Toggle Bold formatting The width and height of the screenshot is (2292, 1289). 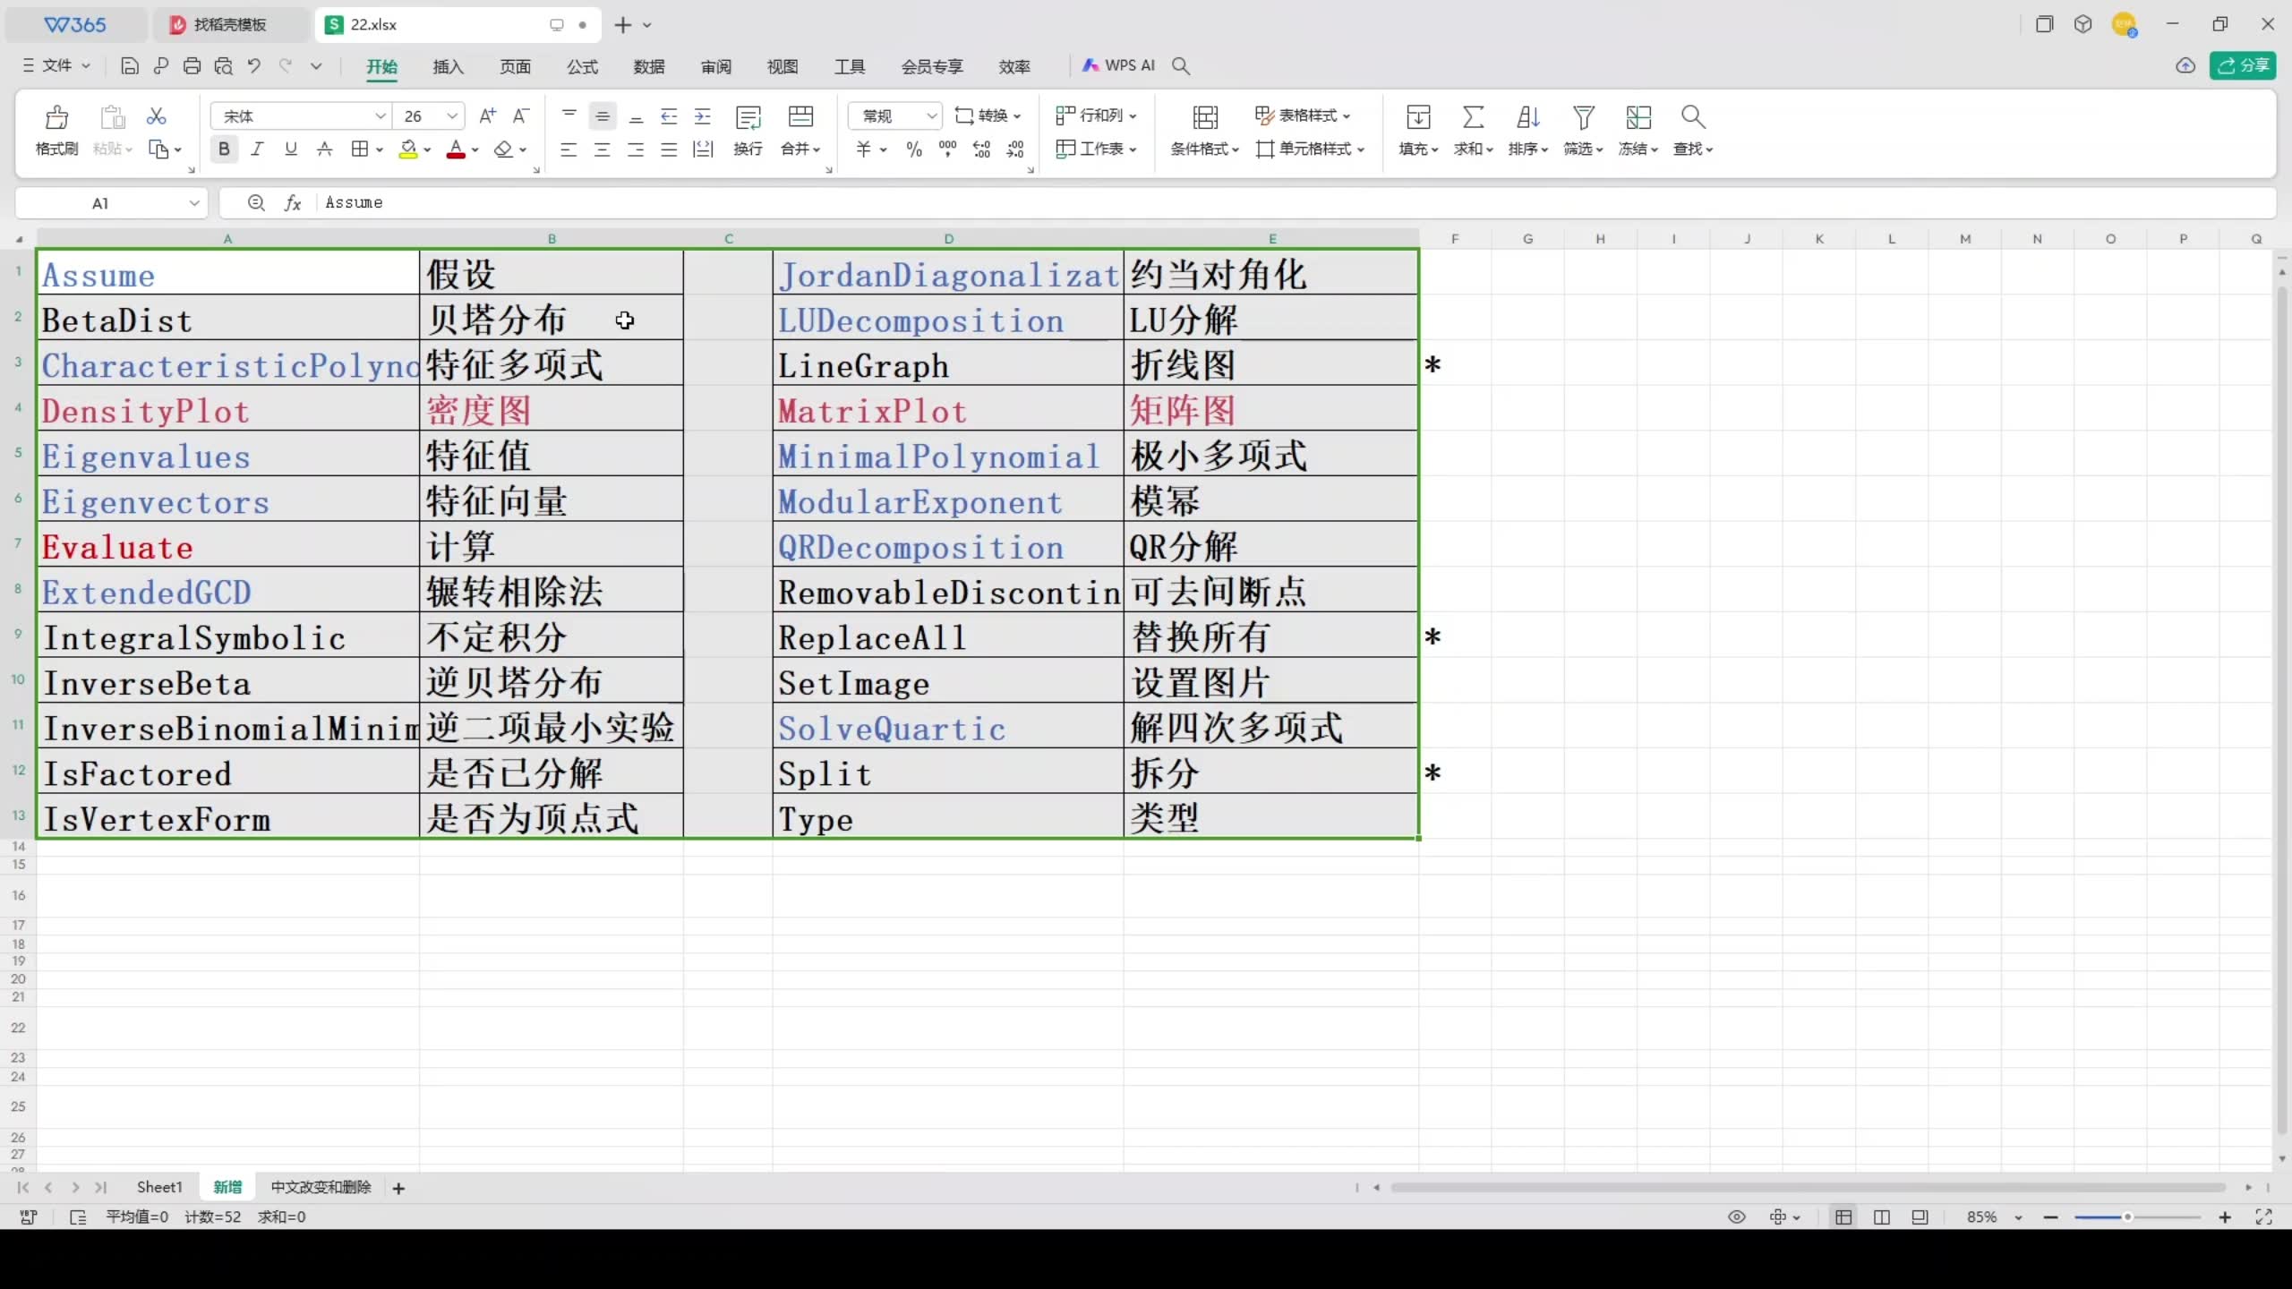click(x=224, y=149)
